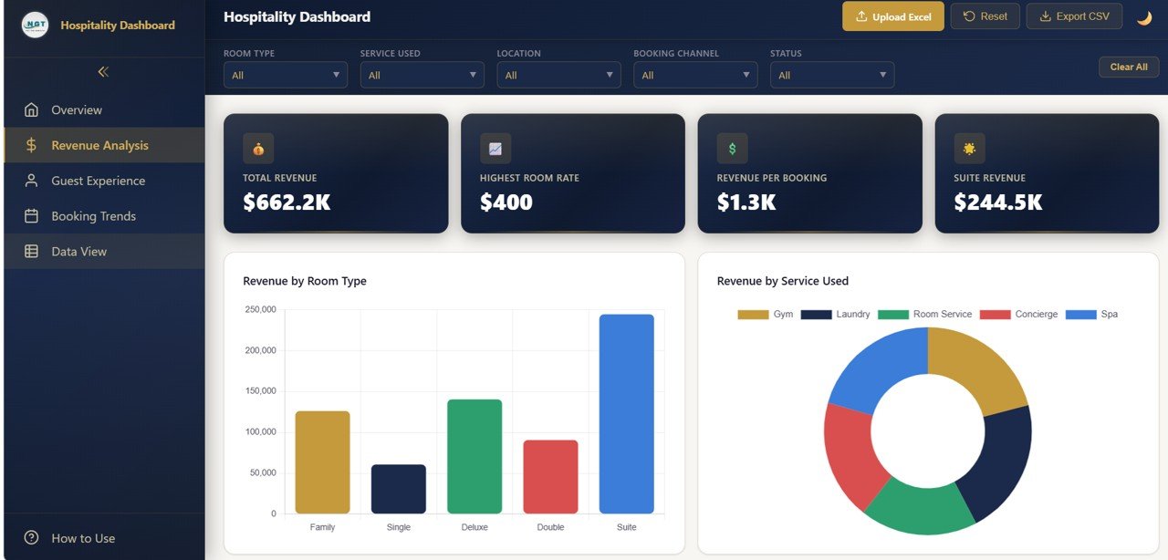Switch to Data View table icon

tap(31, 251)
